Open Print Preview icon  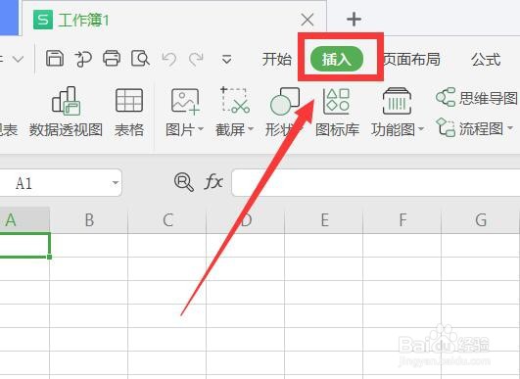(x=140, y=59)
